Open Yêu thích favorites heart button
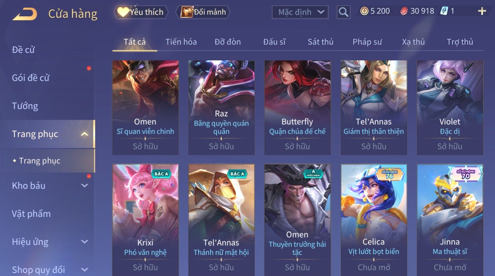Viewport: 495px width, 276px height. (x=141, y=12)
